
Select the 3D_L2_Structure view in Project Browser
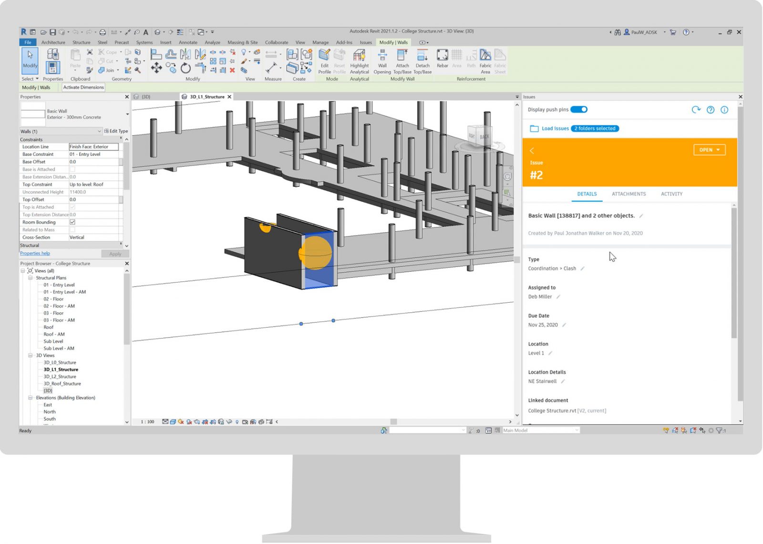(60, 376)
